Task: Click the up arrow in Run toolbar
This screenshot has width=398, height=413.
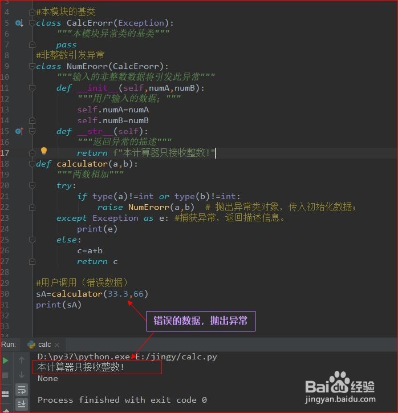Action: (x=22, y=360)
